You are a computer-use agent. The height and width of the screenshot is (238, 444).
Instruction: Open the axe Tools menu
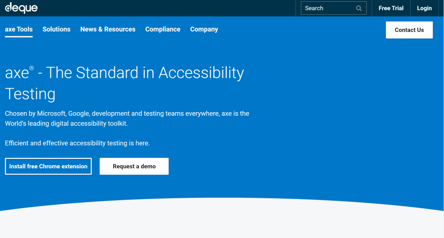tap(19, 29)
